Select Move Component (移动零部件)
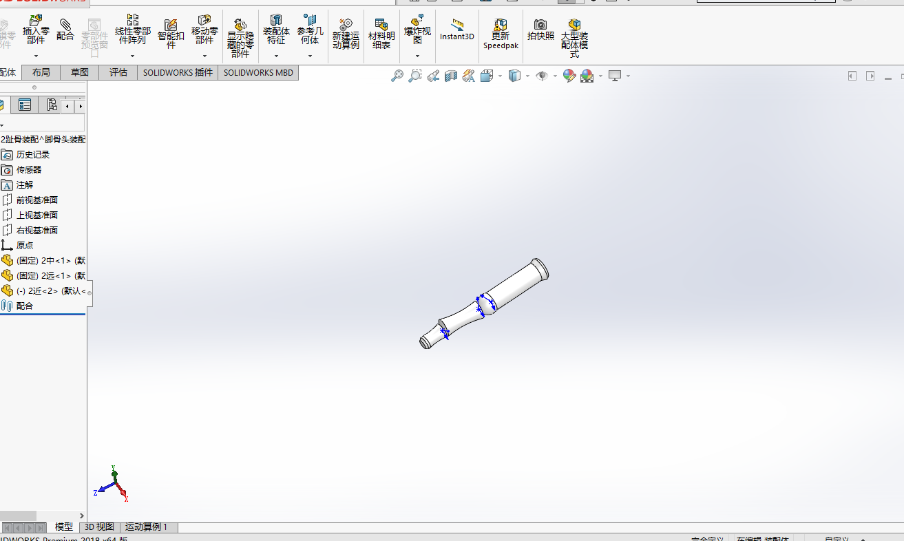The height and width of the screenshot is (541, 904). [204, 30]
